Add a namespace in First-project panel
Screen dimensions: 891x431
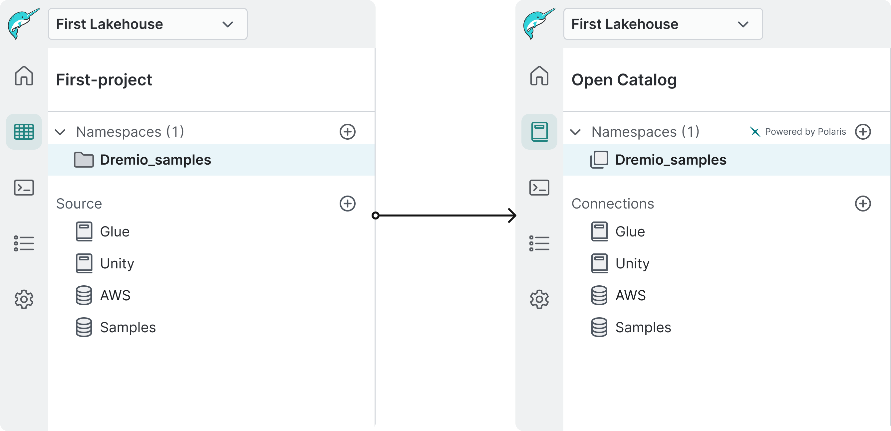[x=347, y=132]
